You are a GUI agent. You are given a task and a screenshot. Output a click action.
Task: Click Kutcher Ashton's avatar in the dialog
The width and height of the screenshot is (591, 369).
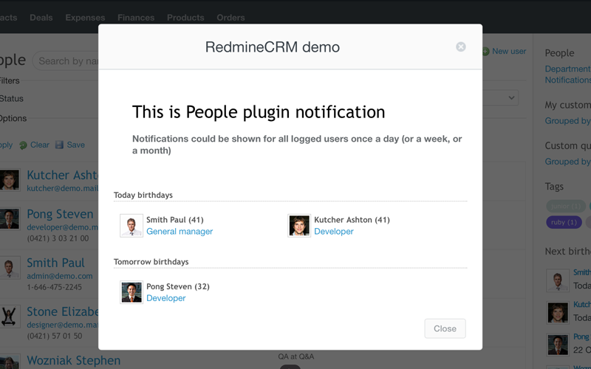[x=299, y=226]
